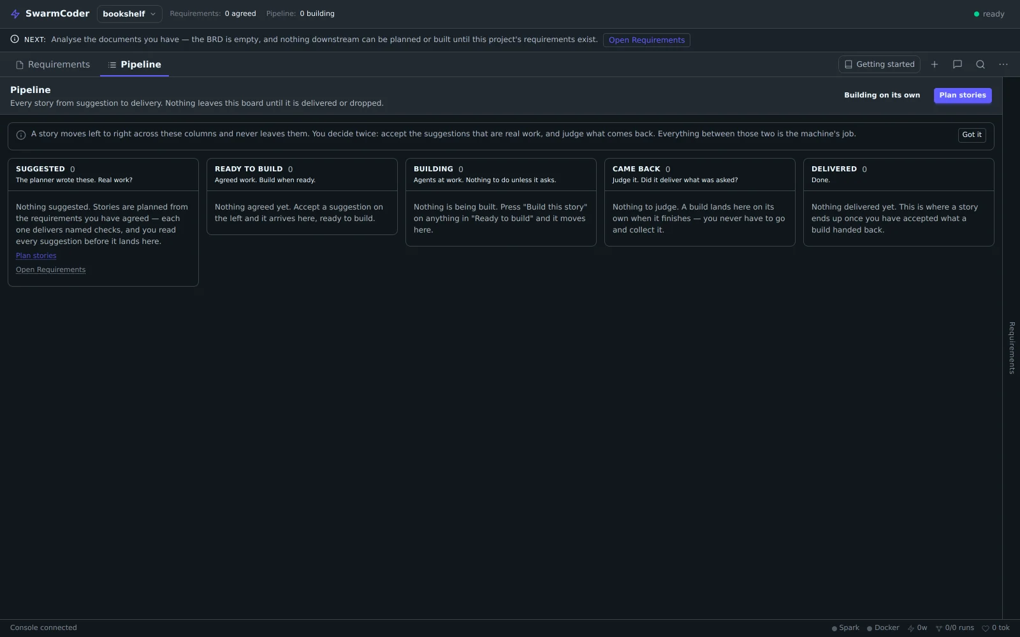Click Open Requirements in the NEXT banner
1020x637 pixels.
pyautogui.click(x=646, y=40)
